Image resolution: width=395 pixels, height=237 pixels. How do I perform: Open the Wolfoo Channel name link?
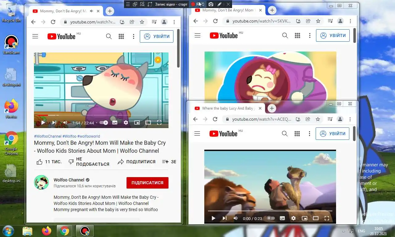69,180
